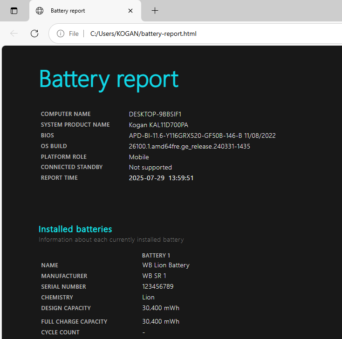Click the BIOS version value
Image resolution: width=342 pixels, height=339 pixels.
tap(202, 136)
